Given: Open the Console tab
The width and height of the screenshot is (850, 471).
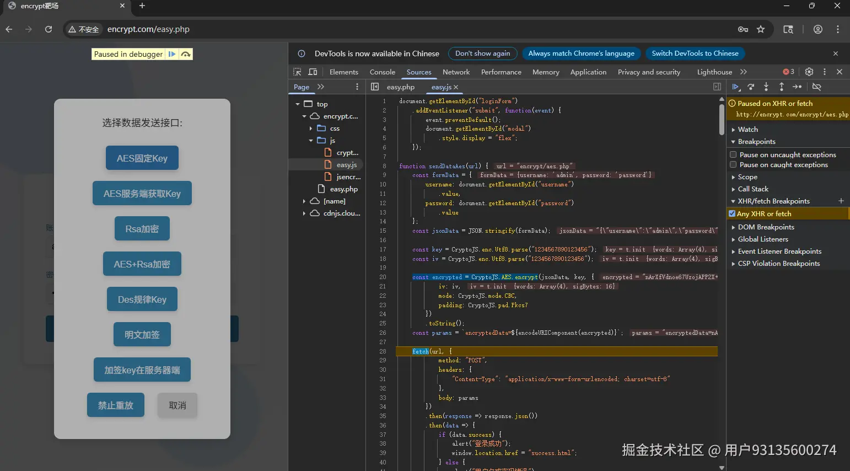Looking at the screenshot, I should click(382, 72).
